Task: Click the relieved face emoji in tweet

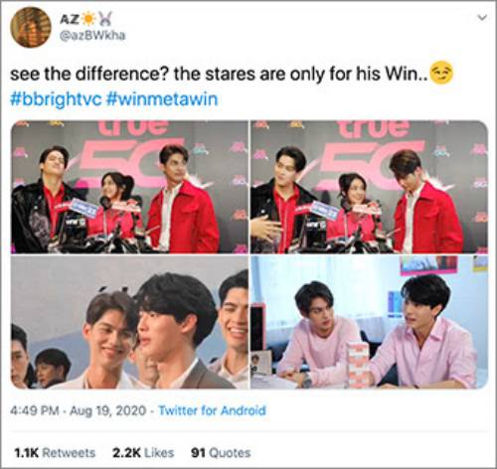Action: 441,73
